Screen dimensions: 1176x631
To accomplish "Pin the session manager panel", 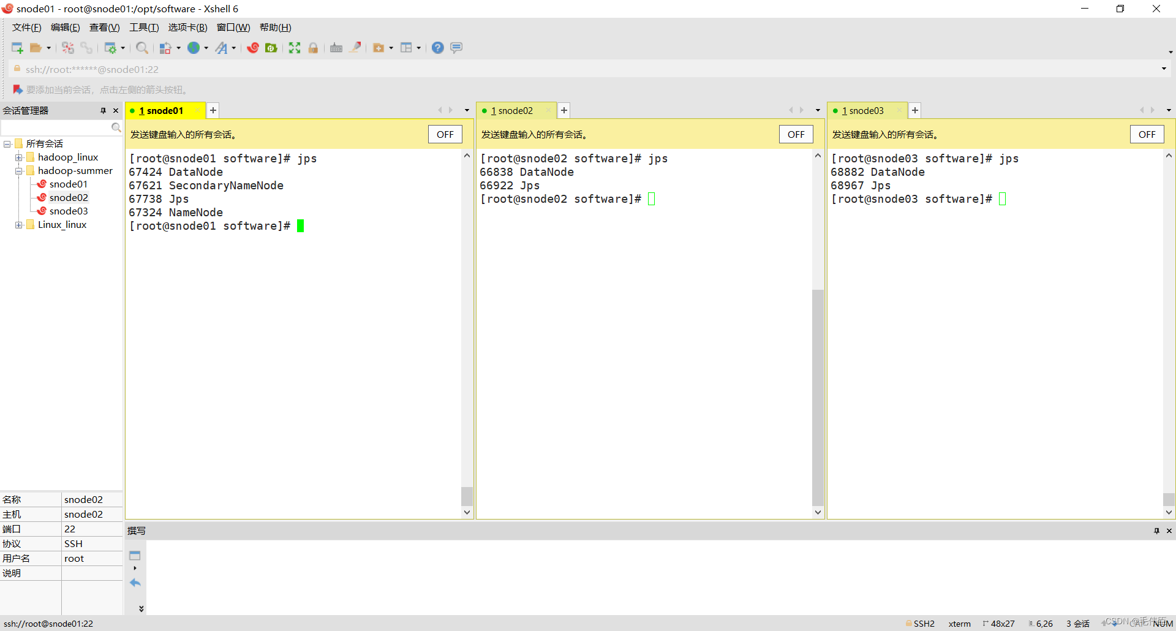I will tap(103, 111).
